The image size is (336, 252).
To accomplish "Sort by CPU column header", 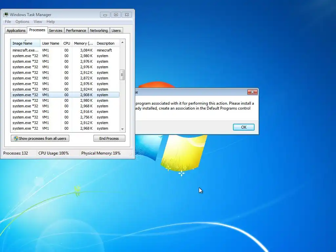I will click(x=67, y=43).
